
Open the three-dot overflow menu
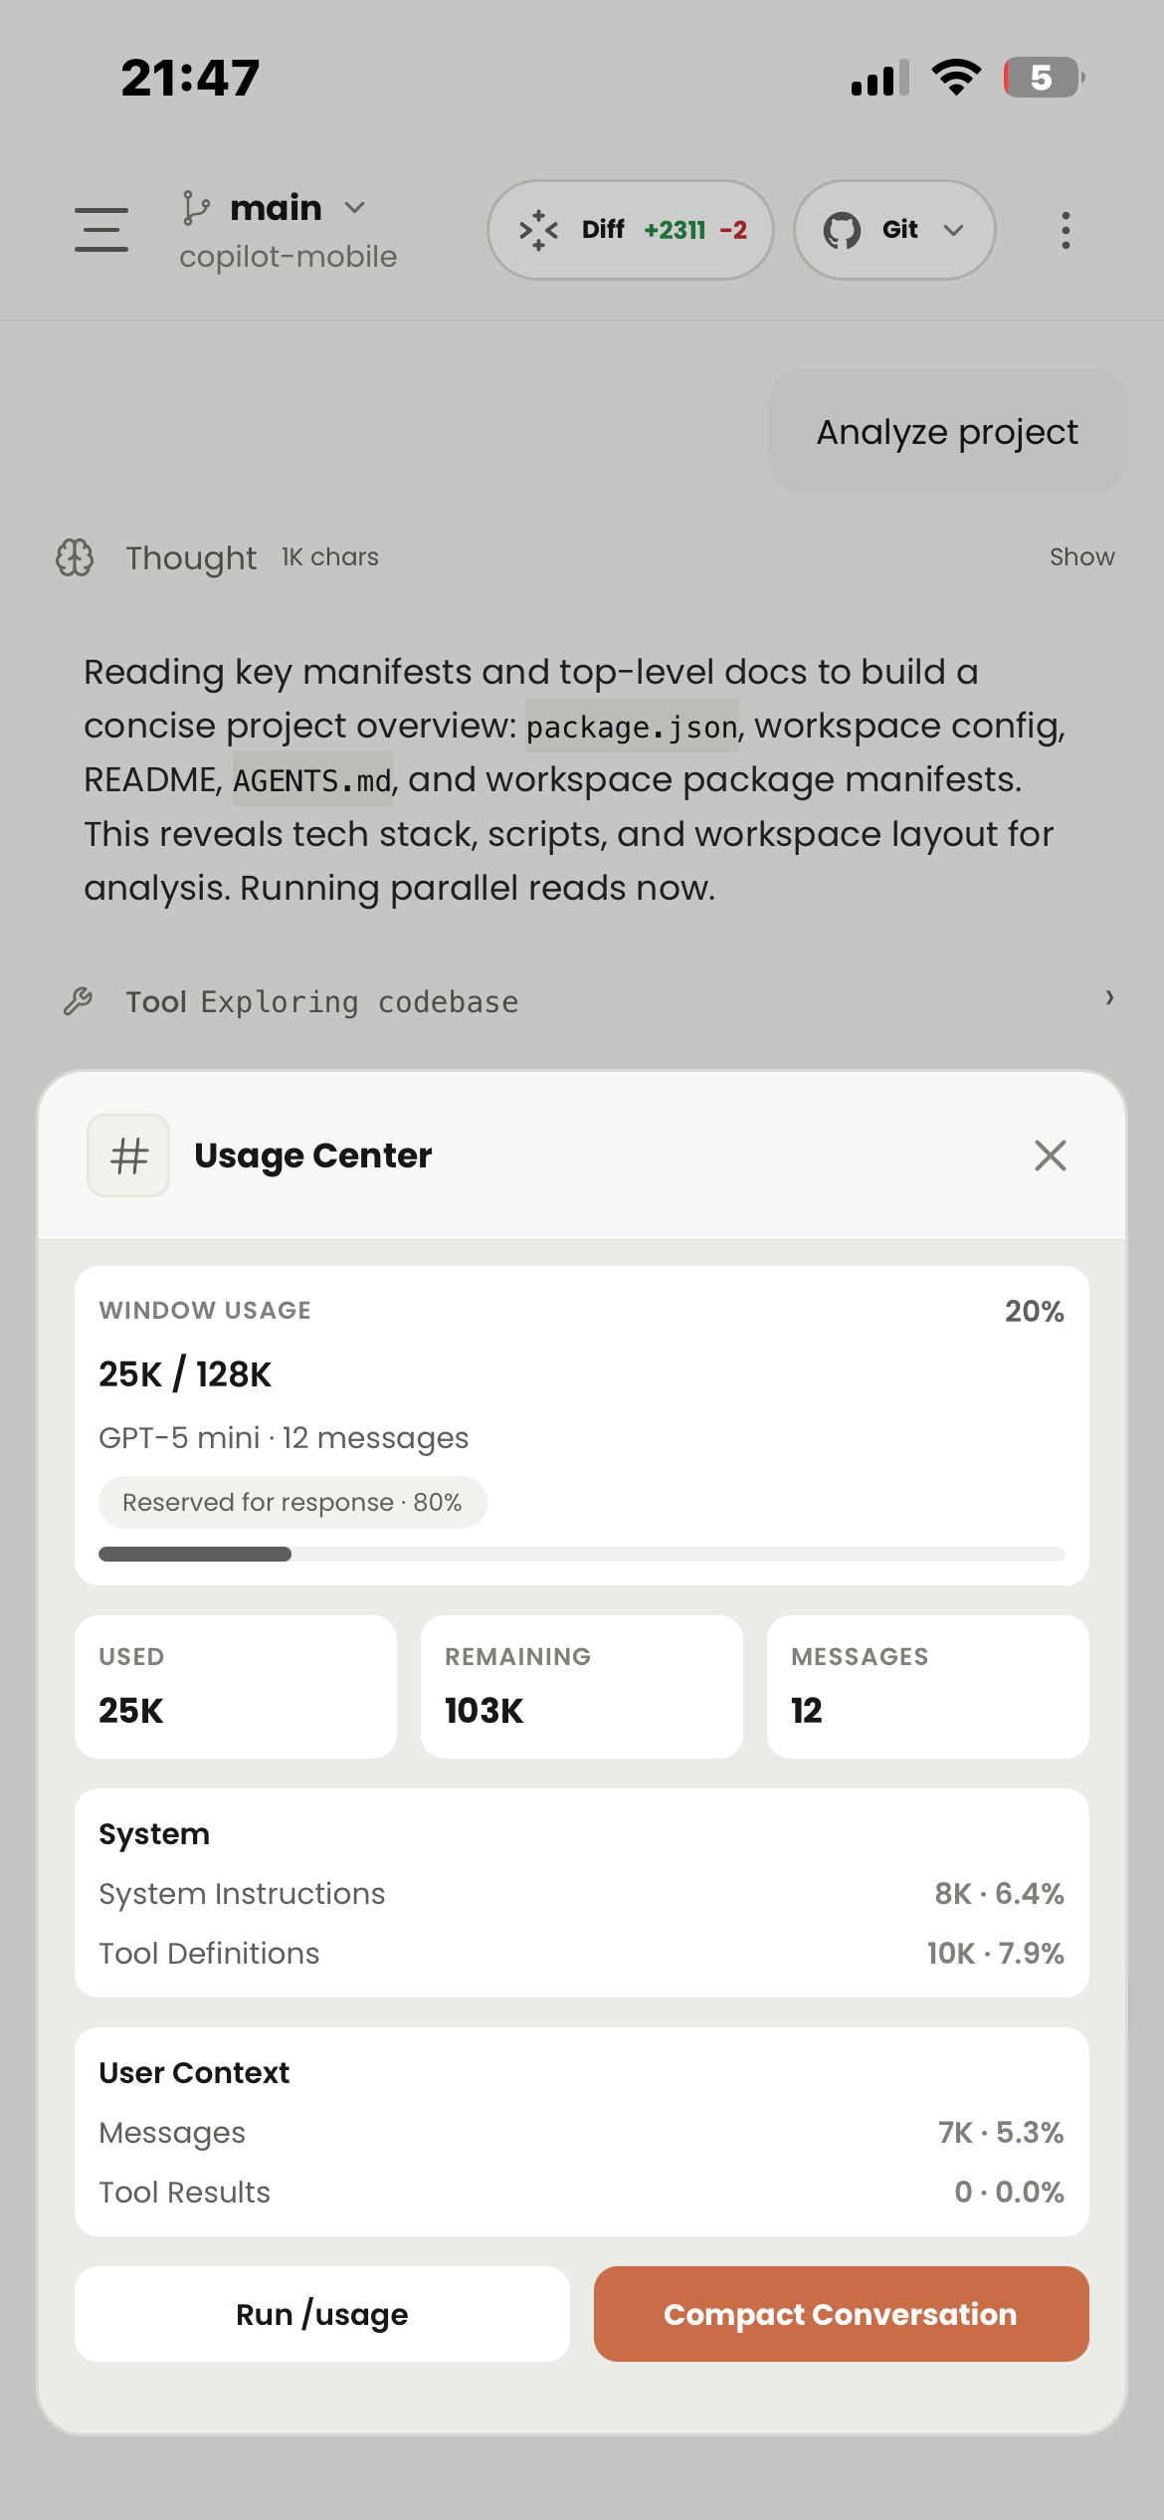pyautogui.click(x=1065, y=230)
